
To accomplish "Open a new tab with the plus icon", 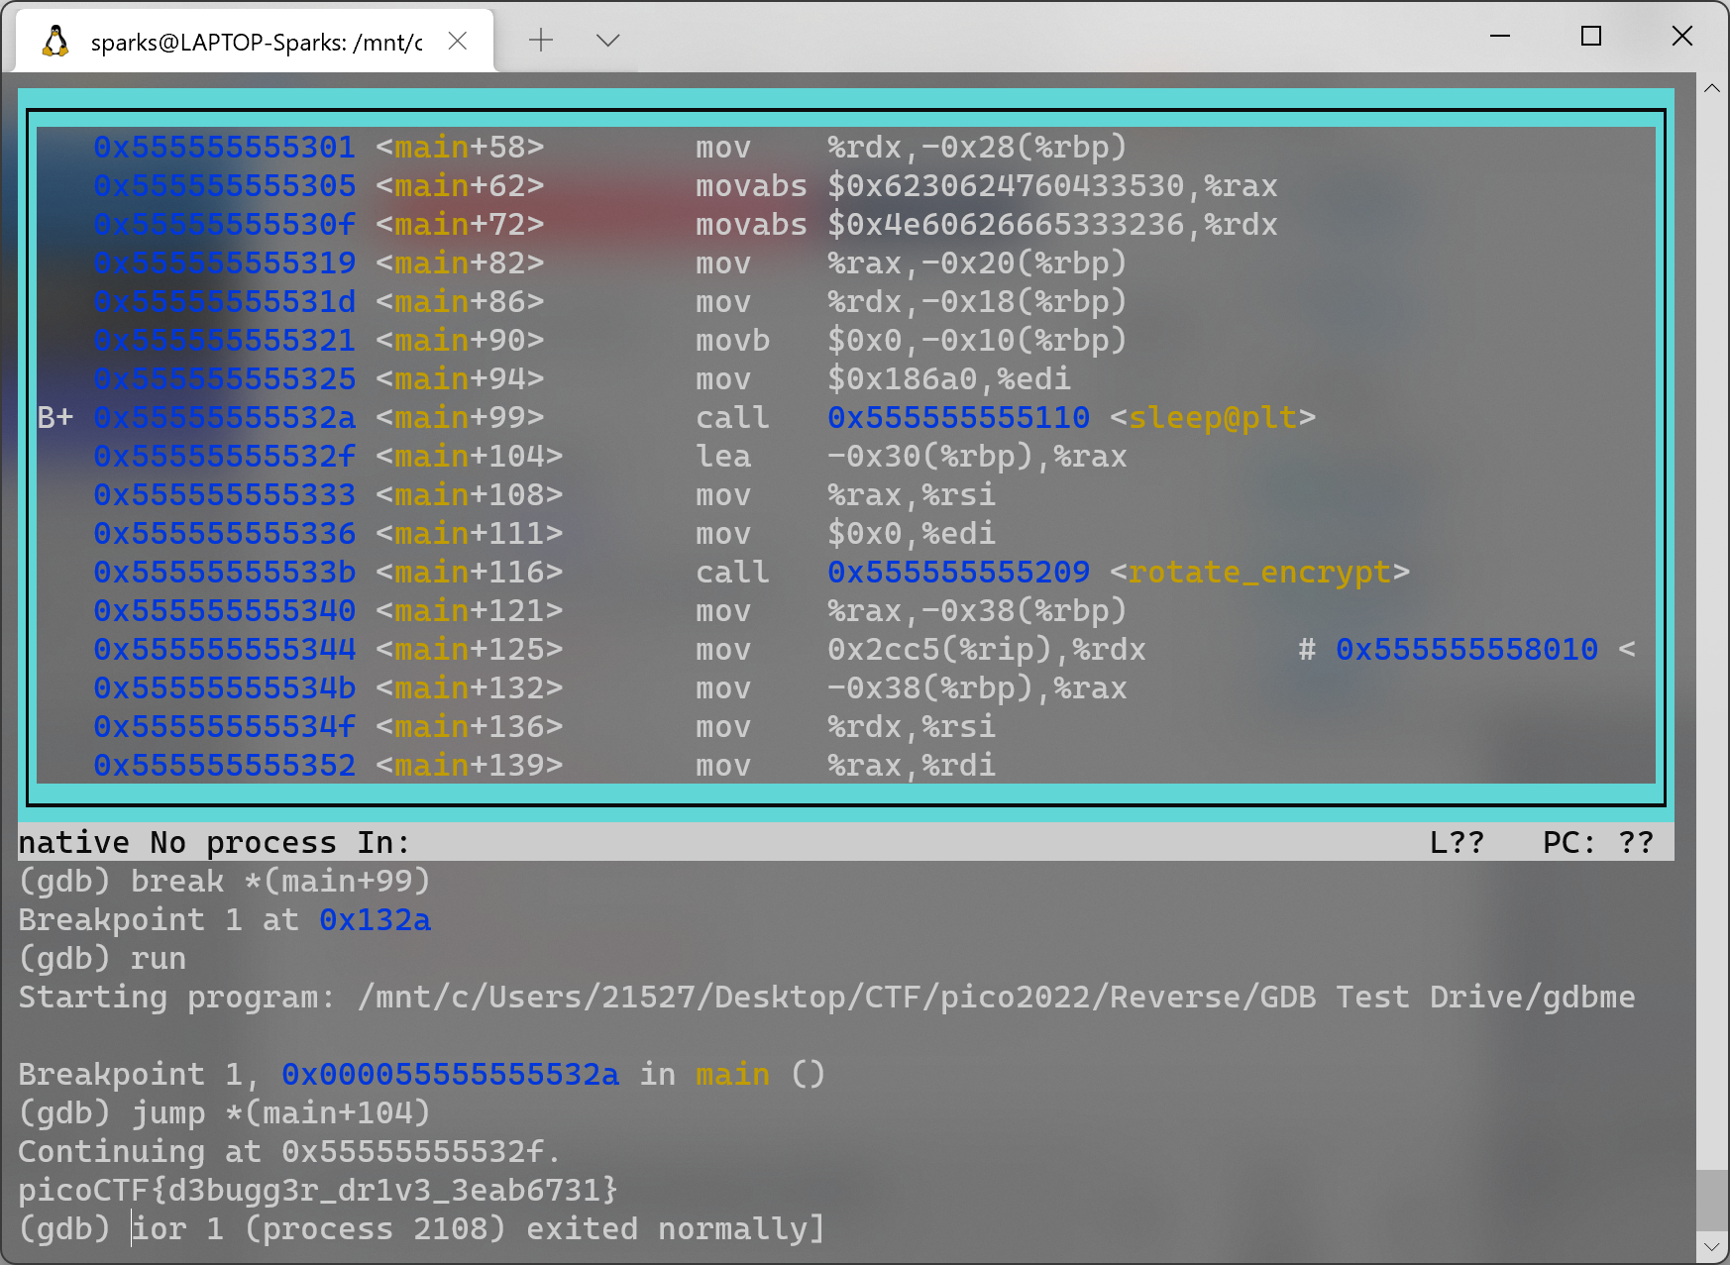I will coord(540,40).
